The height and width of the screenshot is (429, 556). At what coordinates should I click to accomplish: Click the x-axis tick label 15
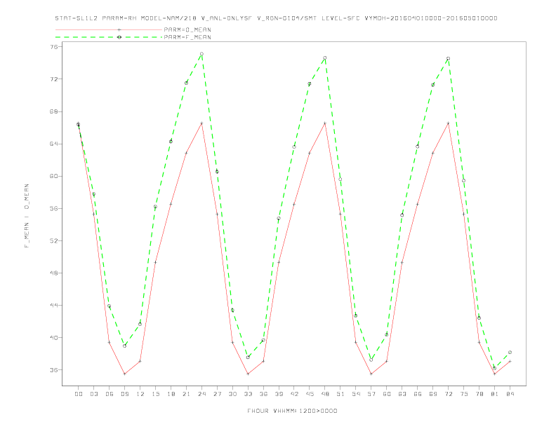coord(155,394)
